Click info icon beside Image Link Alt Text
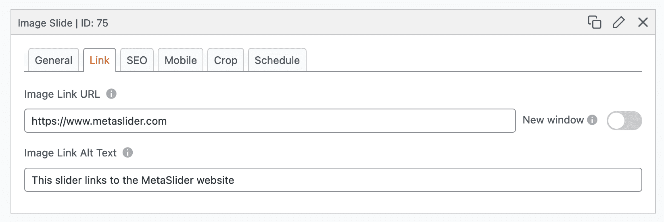The image size is (664, 222). [127, 152]
